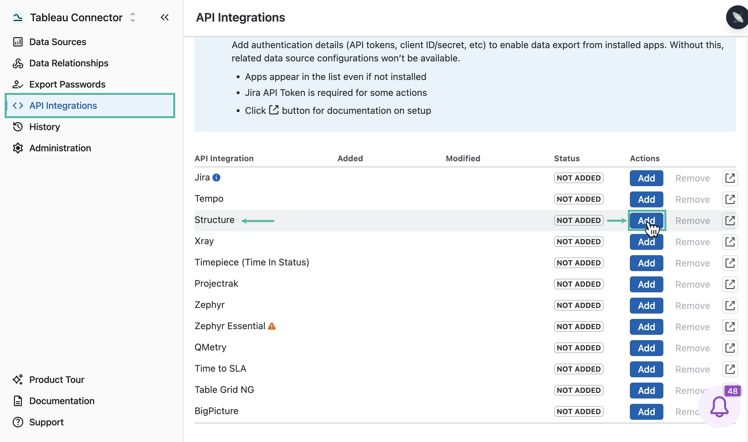Click NOT ADDED status for BigPicture
The width and height of the screenshot is (748, 442).
579,411
